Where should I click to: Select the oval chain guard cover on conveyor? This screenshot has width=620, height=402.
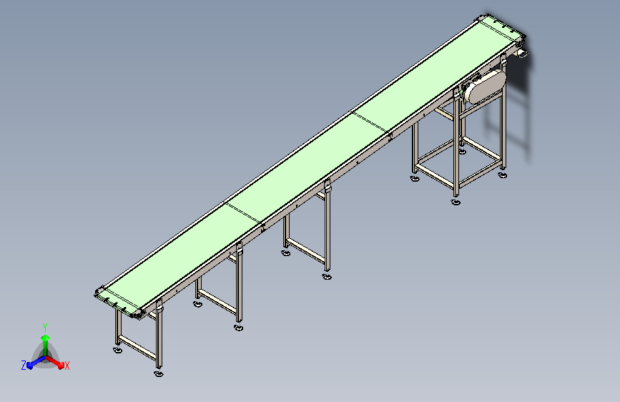pyautogui.click(x=485, y=87)
